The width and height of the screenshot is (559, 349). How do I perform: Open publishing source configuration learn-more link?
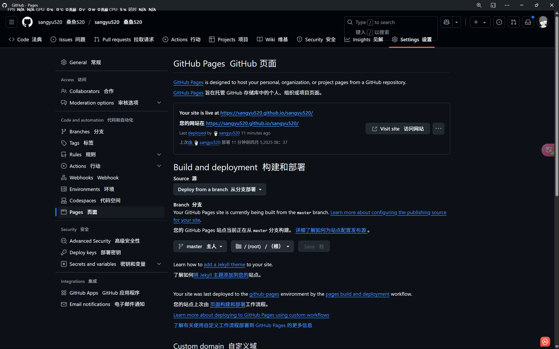click(388, 212)
